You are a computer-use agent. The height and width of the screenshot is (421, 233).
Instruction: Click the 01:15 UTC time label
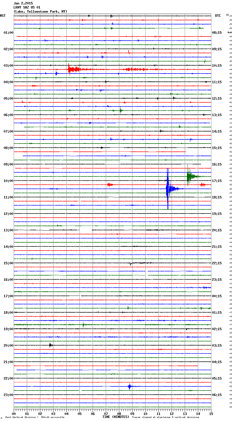217,313
